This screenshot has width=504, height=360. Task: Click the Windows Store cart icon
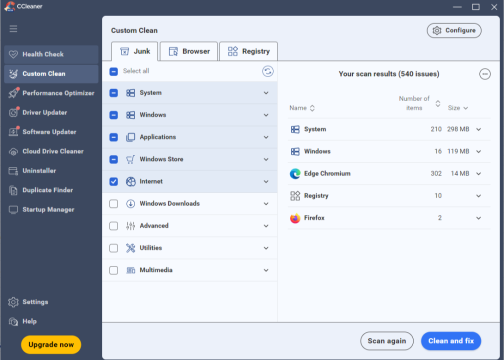pos(130,159)
